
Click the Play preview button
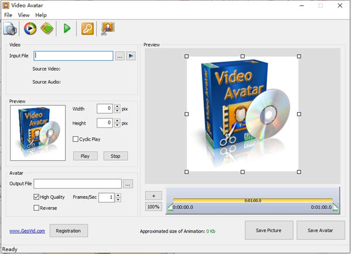click(85, 156)
